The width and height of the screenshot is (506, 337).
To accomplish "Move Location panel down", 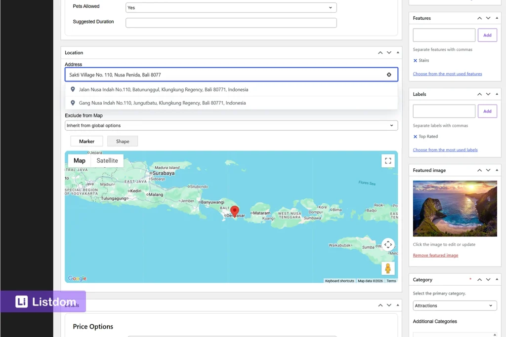I will click(389, 52).
